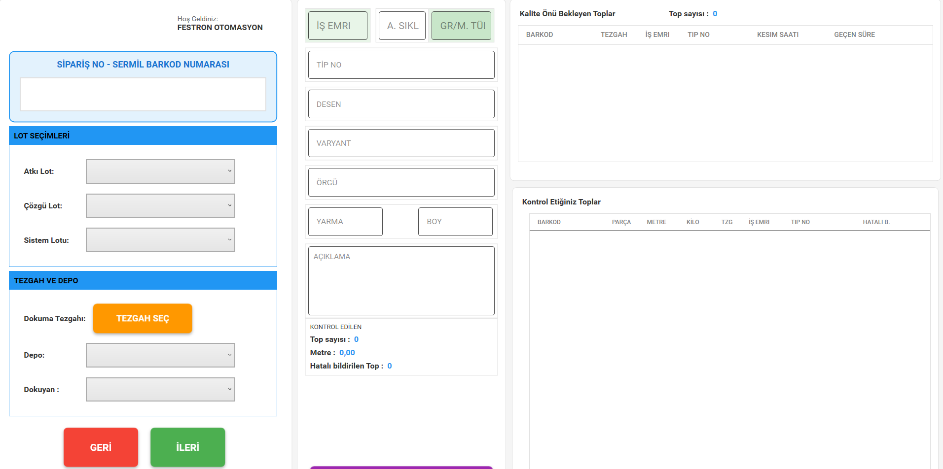Select the İŞ EMRİ toggle field

pos(338,26)
